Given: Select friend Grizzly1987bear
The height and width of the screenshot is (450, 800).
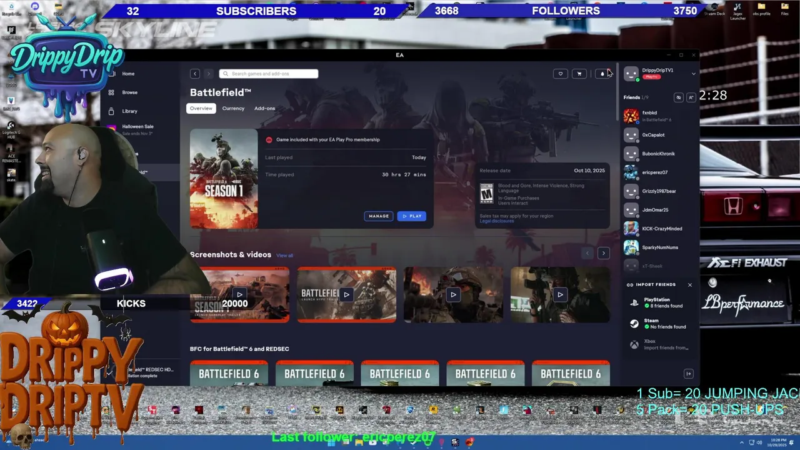Looking at the screenshot, I should (659, 191).
